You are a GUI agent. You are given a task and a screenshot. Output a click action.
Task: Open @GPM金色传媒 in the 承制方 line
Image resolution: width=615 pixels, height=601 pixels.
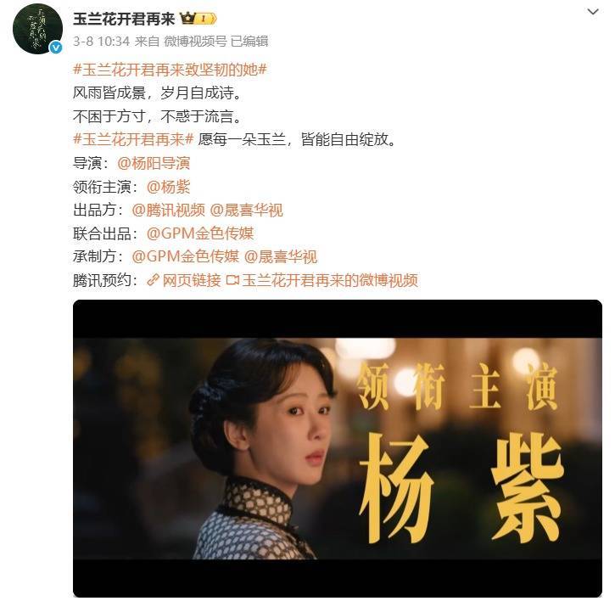pyautogui.click(x=186, y=256)
